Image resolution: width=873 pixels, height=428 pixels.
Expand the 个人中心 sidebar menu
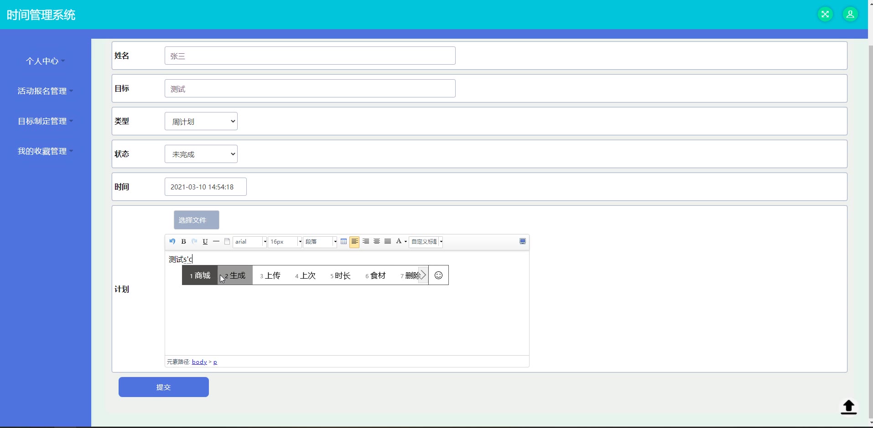tap(45, 61)
